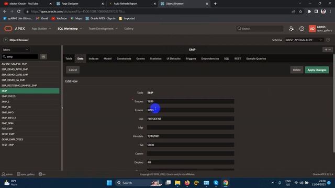Image resolution: width=335 pixels, height=188 pixels.
Task: Expand the SQL Workshop menu
Action: (x=70, y=29)
